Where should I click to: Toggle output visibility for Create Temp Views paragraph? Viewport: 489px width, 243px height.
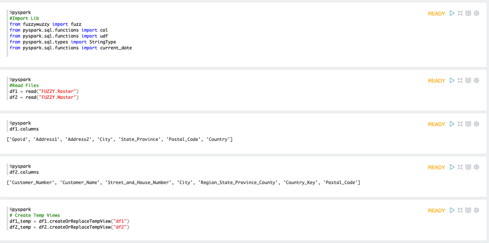[x=468, y=210]
